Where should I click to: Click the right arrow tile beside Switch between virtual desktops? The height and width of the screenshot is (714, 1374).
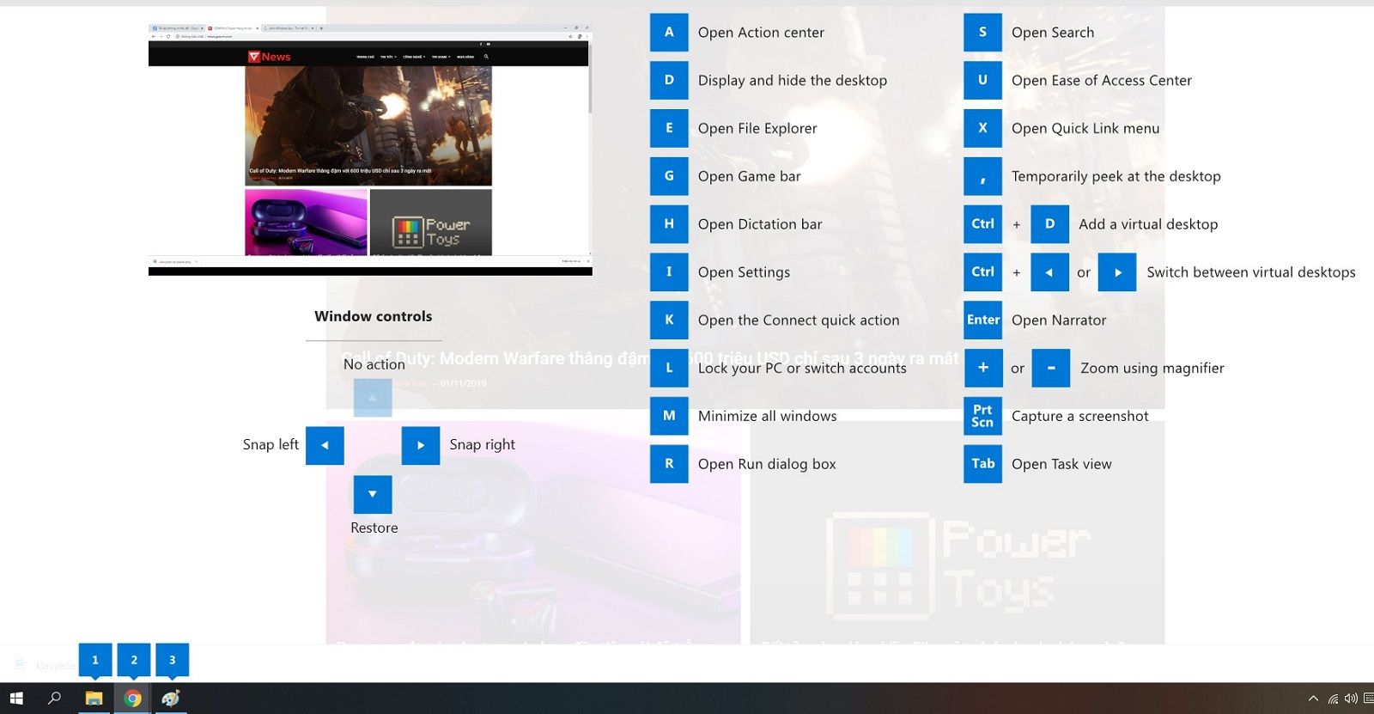(1117, 272)
